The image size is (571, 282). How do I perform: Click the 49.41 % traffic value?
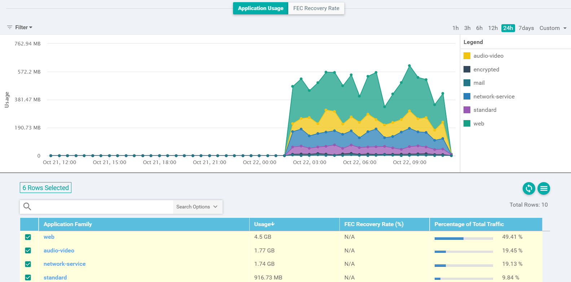[x=512, y=237]
